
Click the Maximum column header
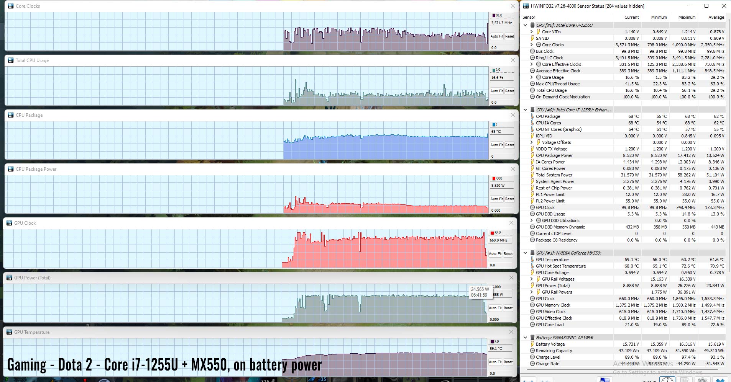pyautogui.click(x=683, y=17)
